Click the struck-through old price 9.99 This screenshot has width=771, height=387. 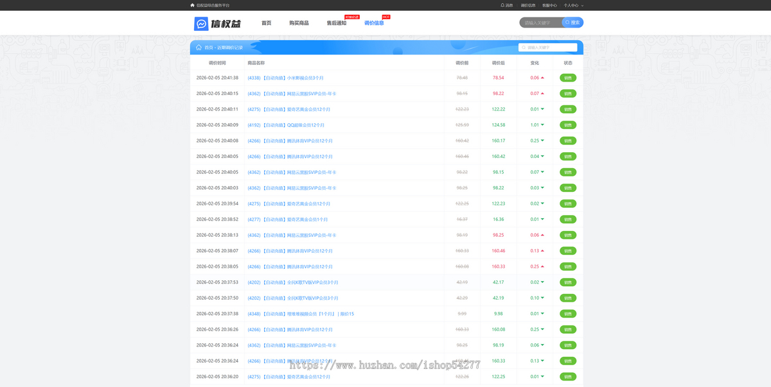[x=462, y=314]
